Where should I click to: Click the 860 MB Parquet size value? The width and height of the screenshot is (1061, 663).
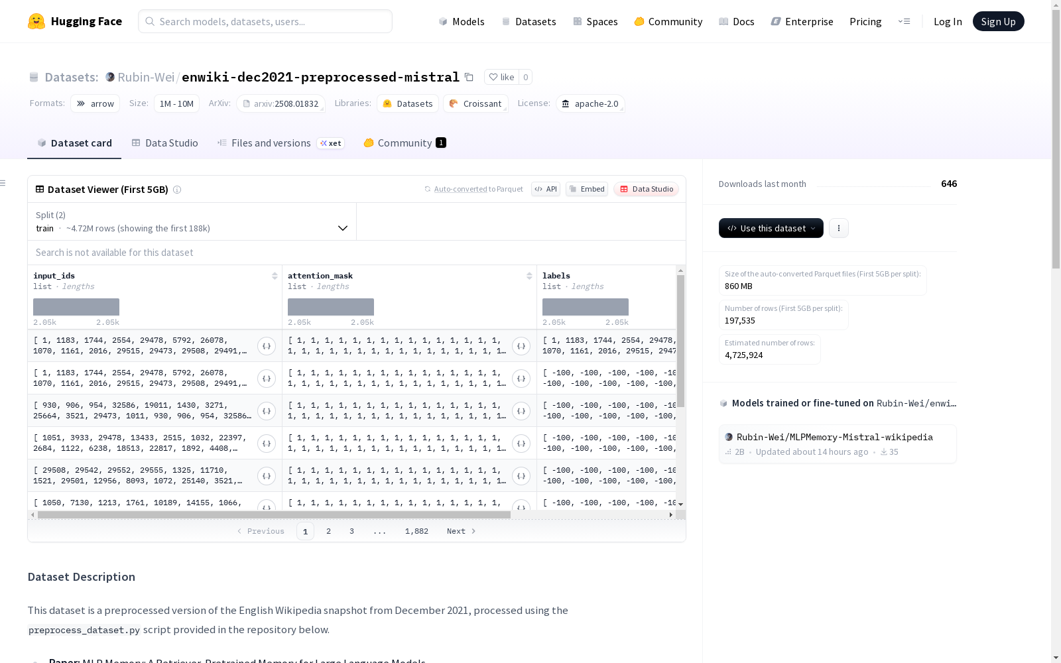point(739,286)
